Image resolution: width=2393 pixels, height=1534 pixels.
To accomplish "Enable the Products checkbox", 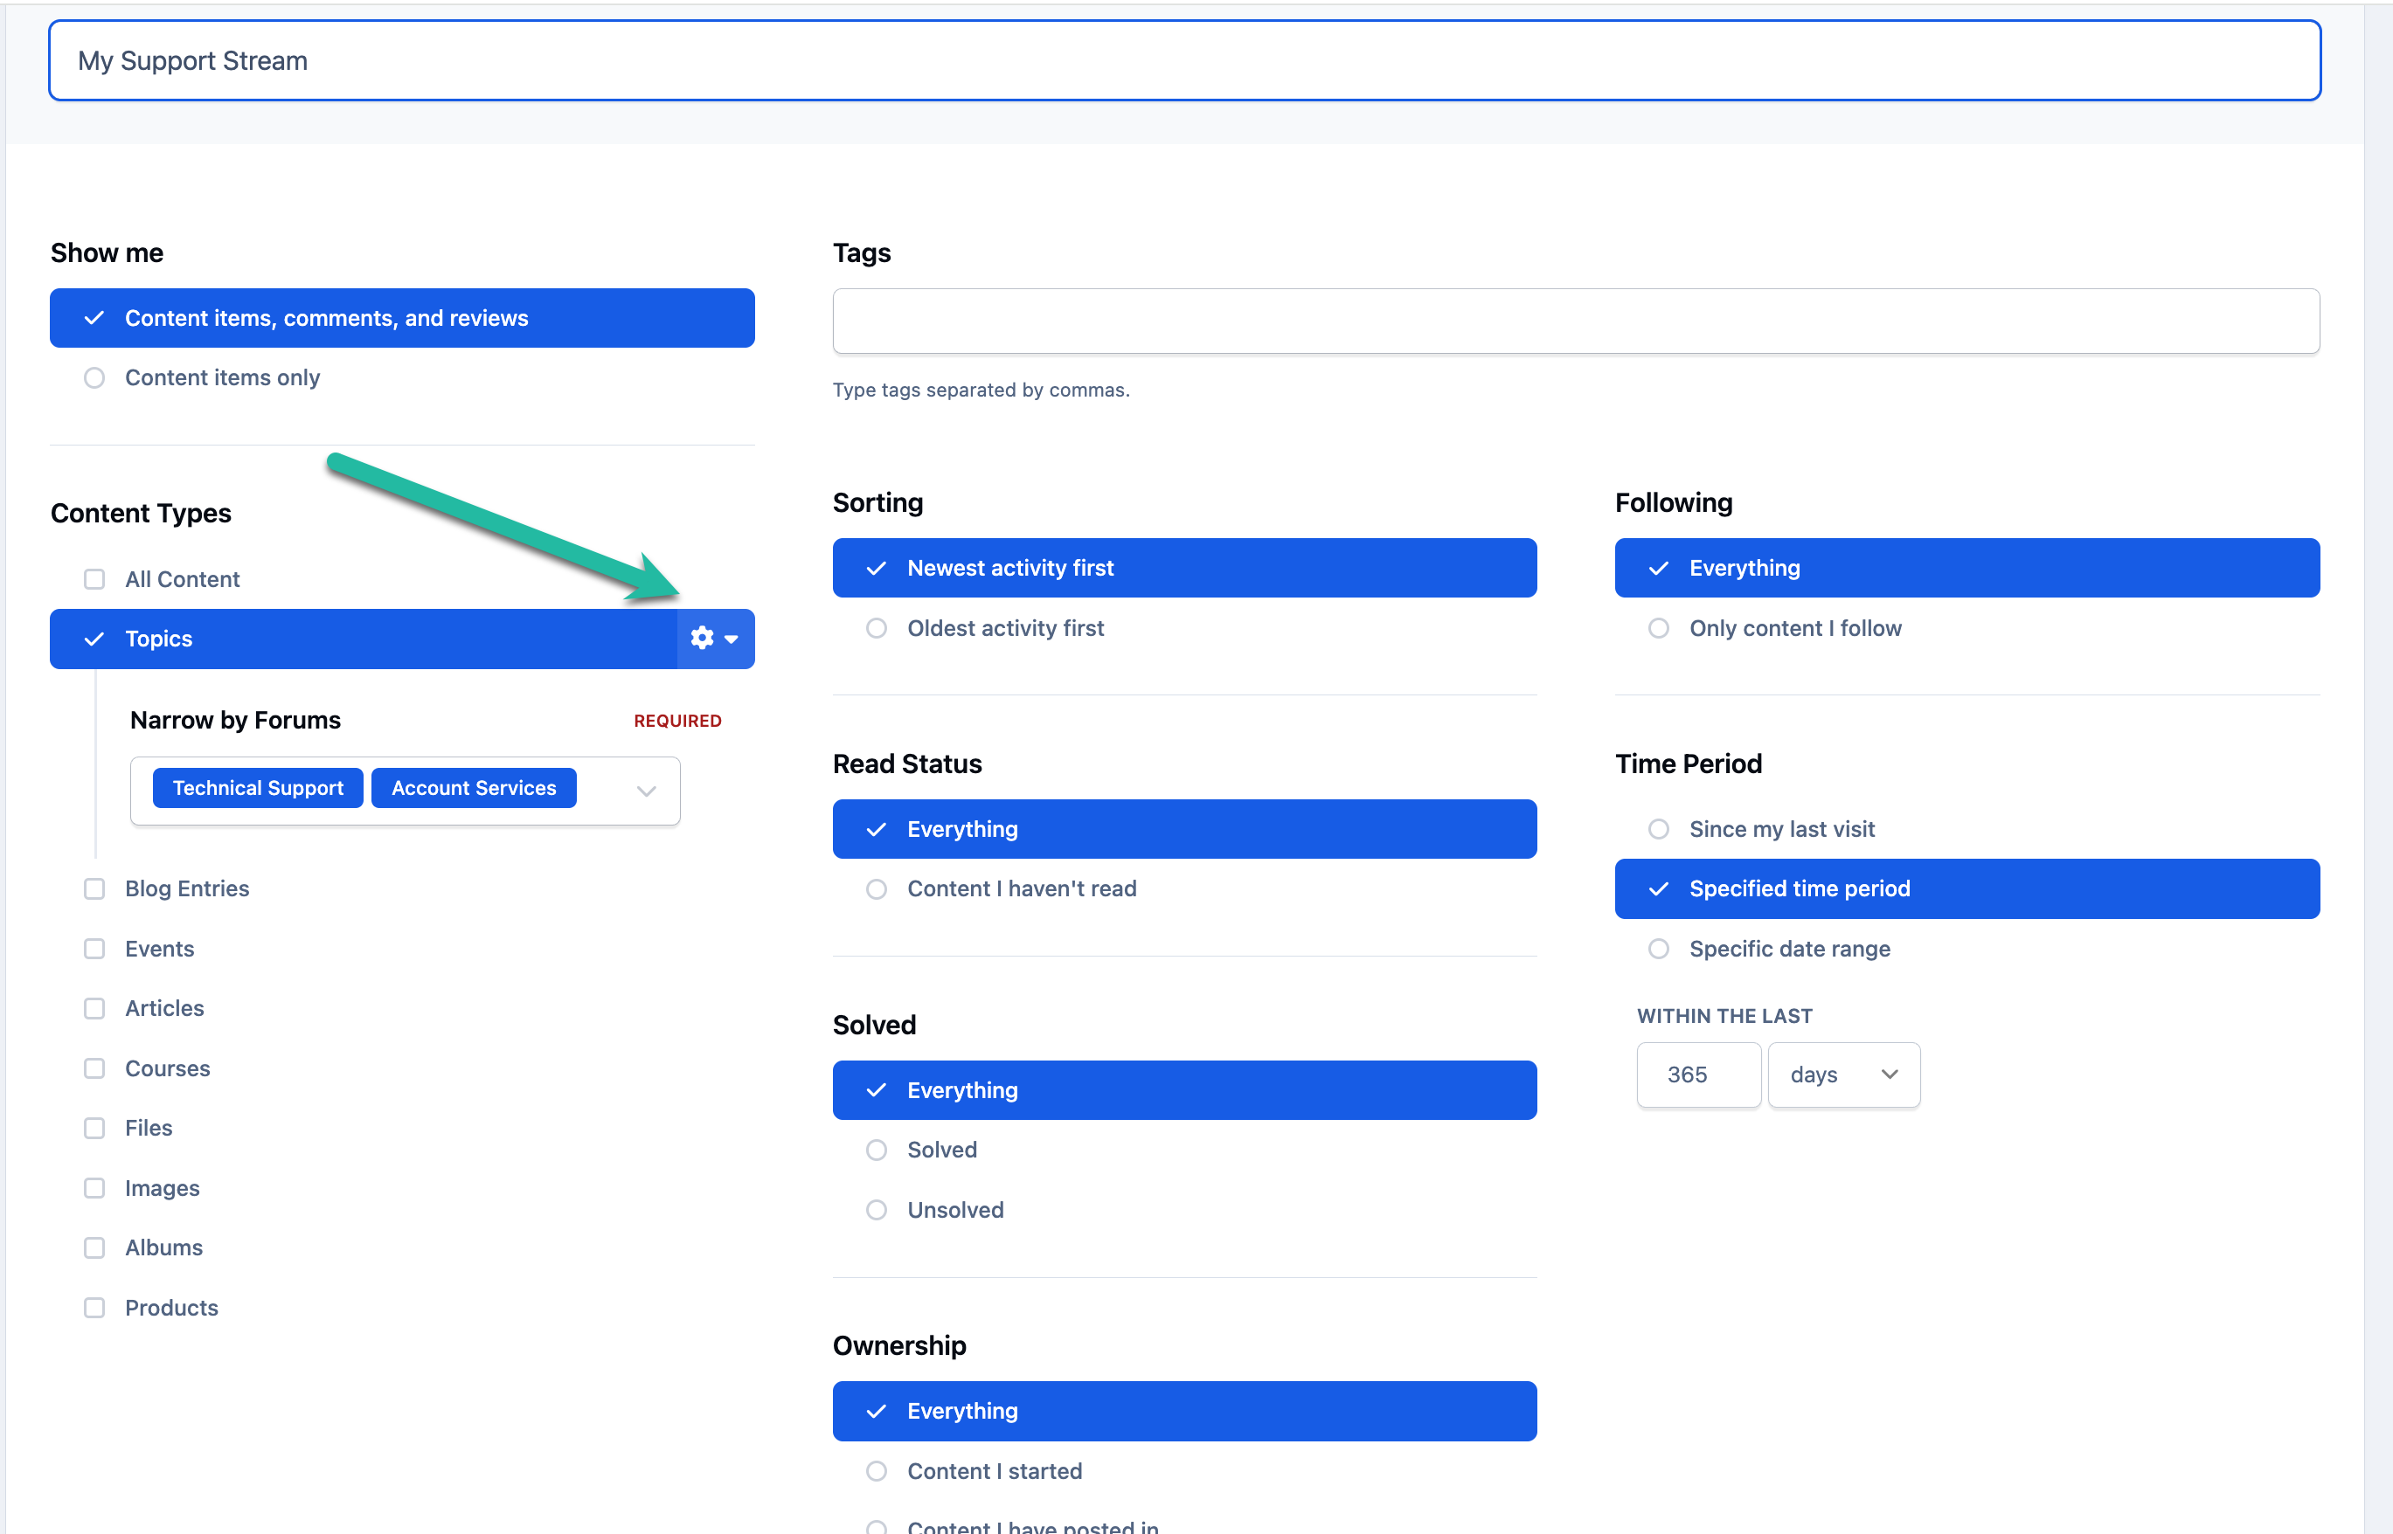I will pyautogui.click(x=94, y=1308).
